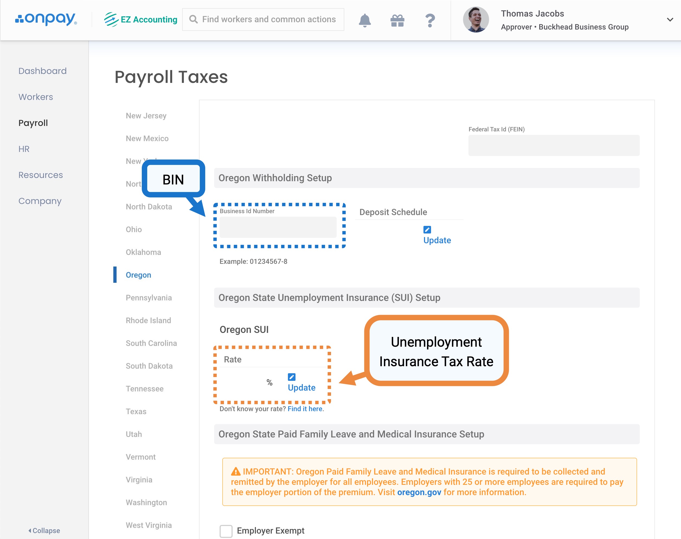681x539 pixels.
Task: Collapse the left sidebar
Action: pos(44,531)
